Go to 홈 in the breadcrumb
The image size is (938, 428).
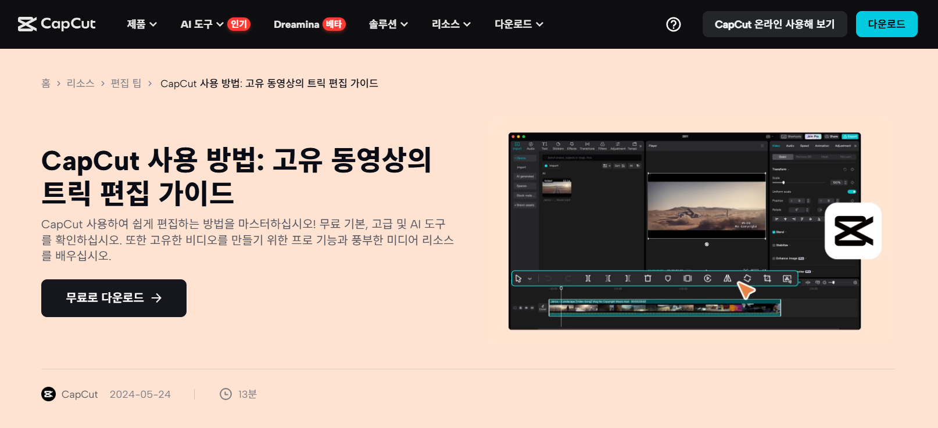[46, 84]
